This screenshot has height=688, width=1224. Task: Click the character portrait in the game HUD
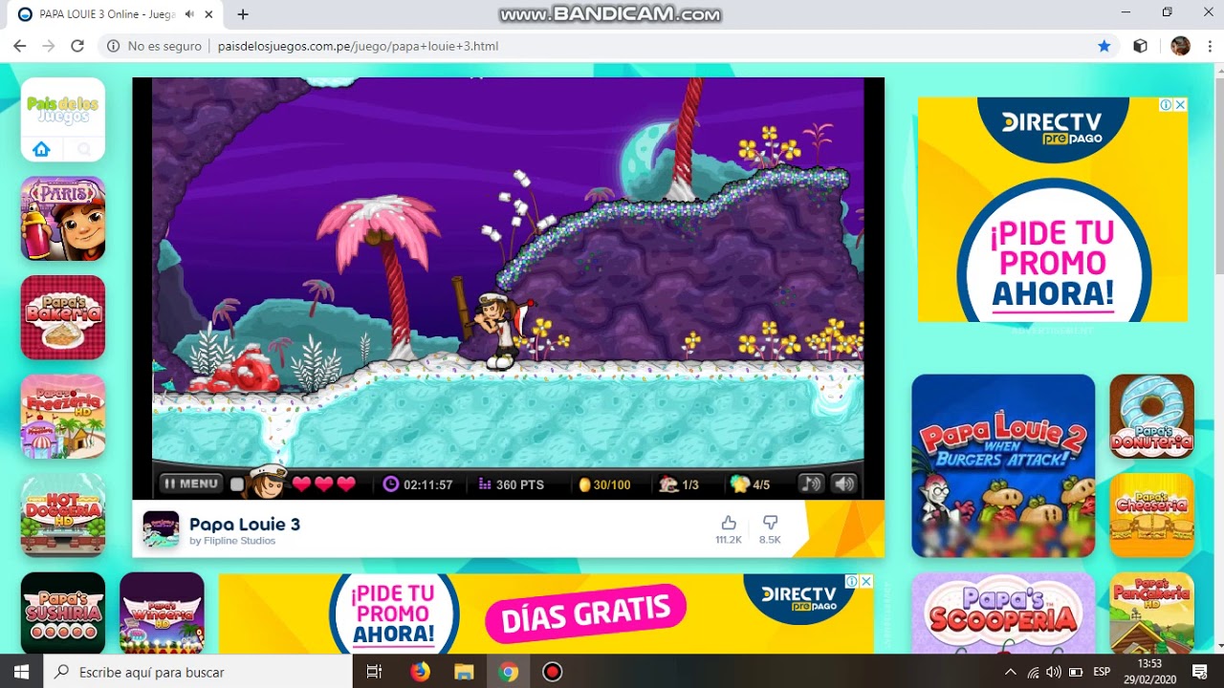pyautogui.click(x=267, y=481)
